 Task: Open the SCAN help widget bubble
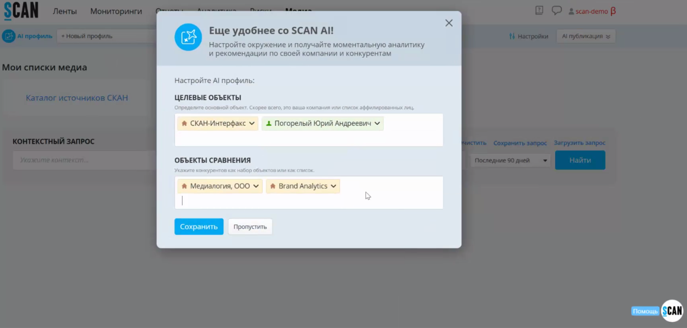click(672, 311)
